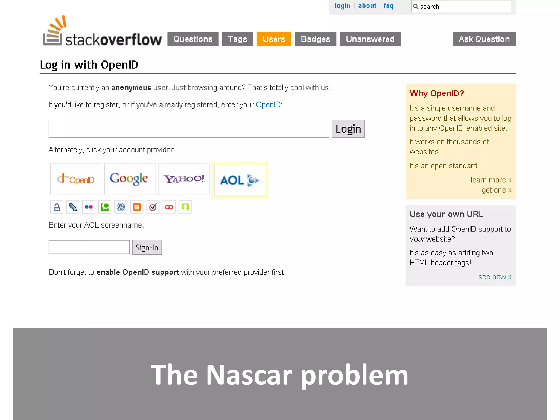This screenshot has width=560, height=420.
Task: Focus the AOL screenname input field
Action: pos(89,247)
